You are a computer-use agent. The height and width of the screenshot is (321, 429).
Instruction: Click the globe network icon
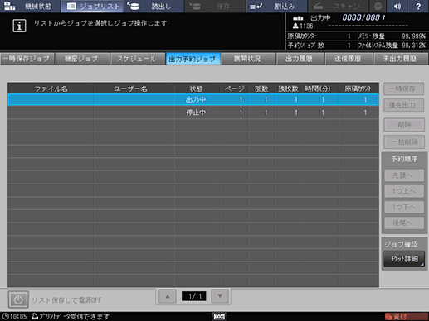(378, 6)
